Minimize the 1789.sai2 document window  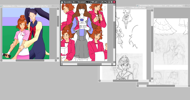coord(109,2)
